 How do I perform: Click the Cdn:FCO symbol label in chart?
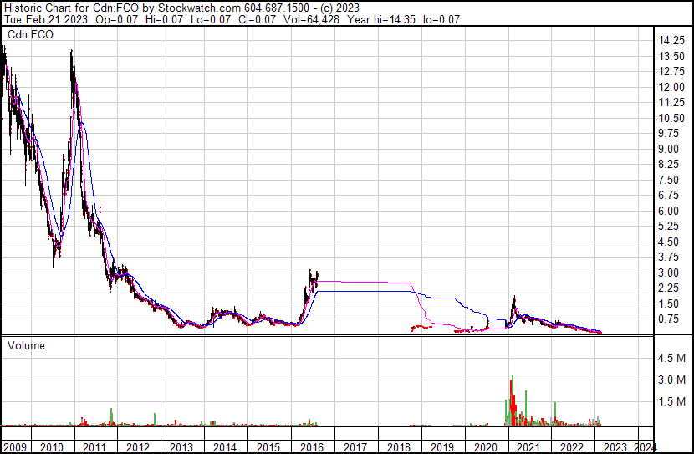tap(30, 34)
